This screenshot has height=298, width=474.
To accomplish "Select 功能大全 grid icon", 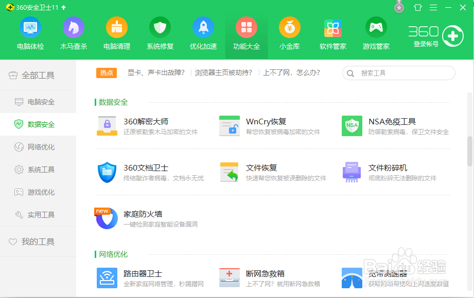I will (247, 27).
